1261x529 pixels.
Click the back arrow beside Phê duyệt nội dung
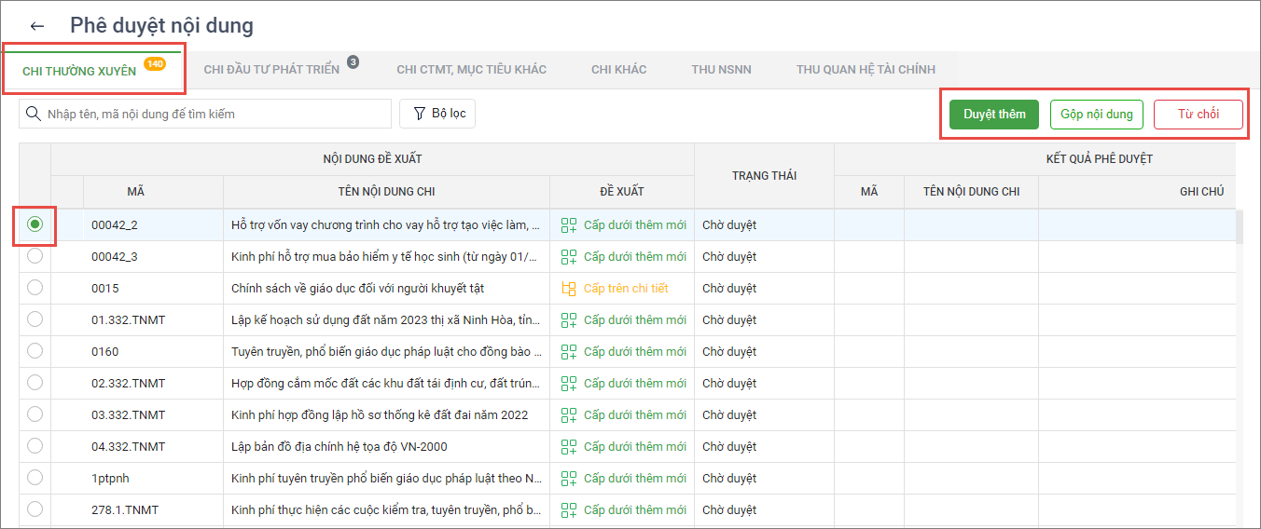pyautogui.click(x=37, y=26)
